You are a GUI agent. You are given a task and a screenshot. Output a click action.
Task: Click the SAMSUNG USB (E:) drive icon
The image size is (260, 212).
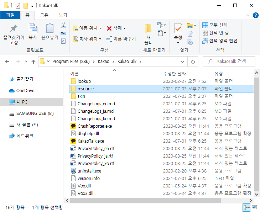tap(12, 114)
